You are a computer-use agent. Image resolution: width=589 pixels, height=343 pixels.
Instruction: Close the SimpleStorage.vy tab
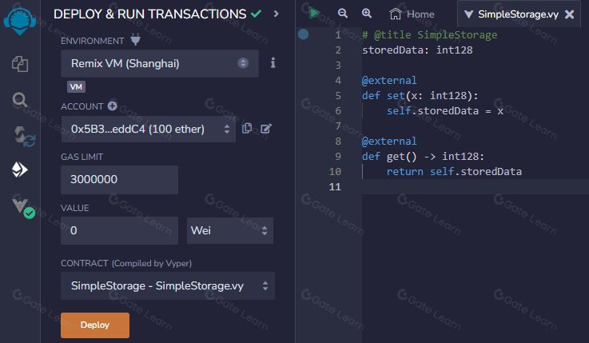(569, 14)
